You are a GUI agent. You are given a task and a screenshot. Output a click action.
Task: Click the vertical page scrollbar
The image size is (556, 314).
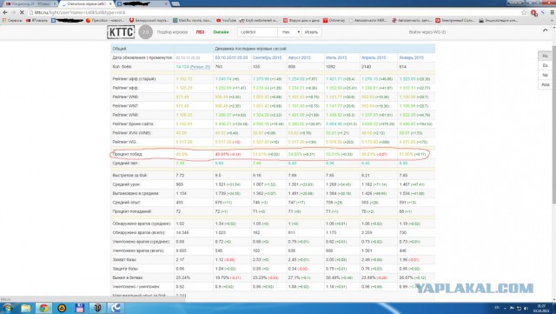click(553, 124)
